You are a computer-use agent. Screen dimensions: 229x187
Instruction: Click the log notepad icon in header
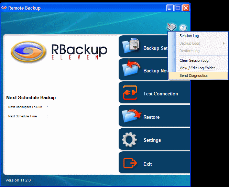coord(171,27)
